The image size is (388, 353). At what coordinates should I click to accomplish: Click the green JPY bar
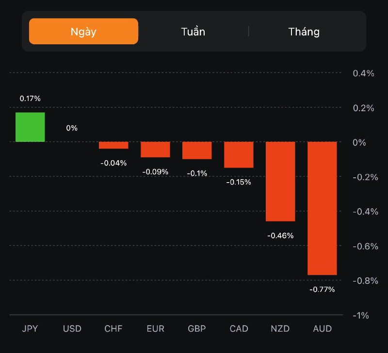(30, 127)
